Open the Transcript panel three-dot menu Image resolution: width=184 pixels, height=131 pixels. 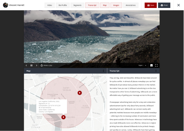click(156, 71)
